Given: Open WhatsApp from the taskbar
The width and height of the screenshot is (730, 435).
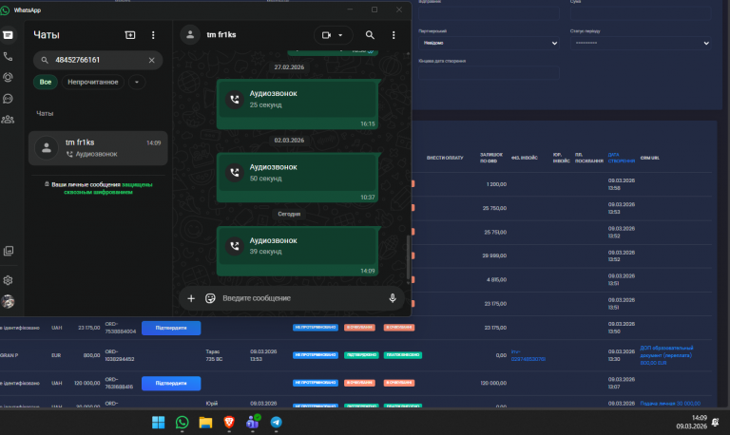Looking at the screenshot, I should pyautogui.click(x=182, y=423).
